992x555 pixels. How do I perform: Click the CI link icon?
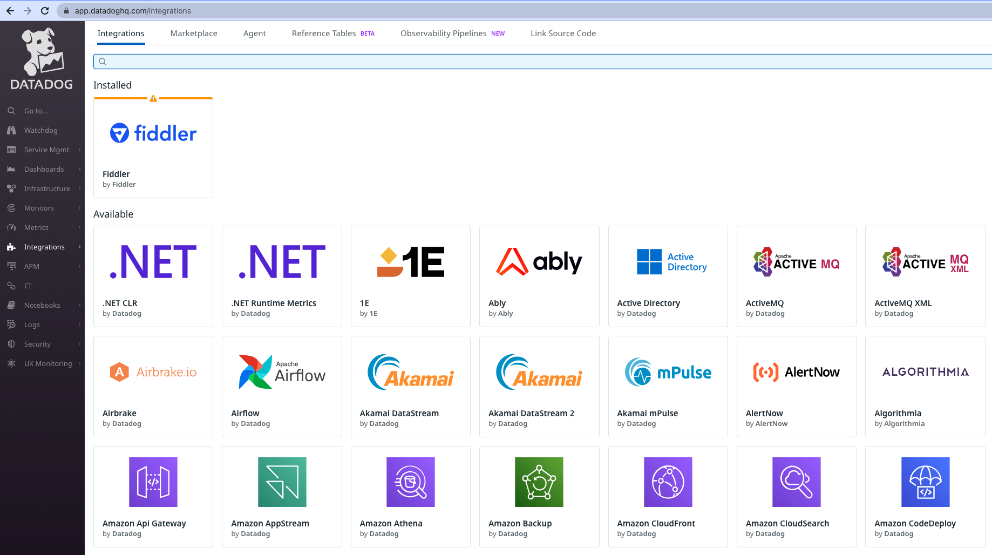[11, 286]
